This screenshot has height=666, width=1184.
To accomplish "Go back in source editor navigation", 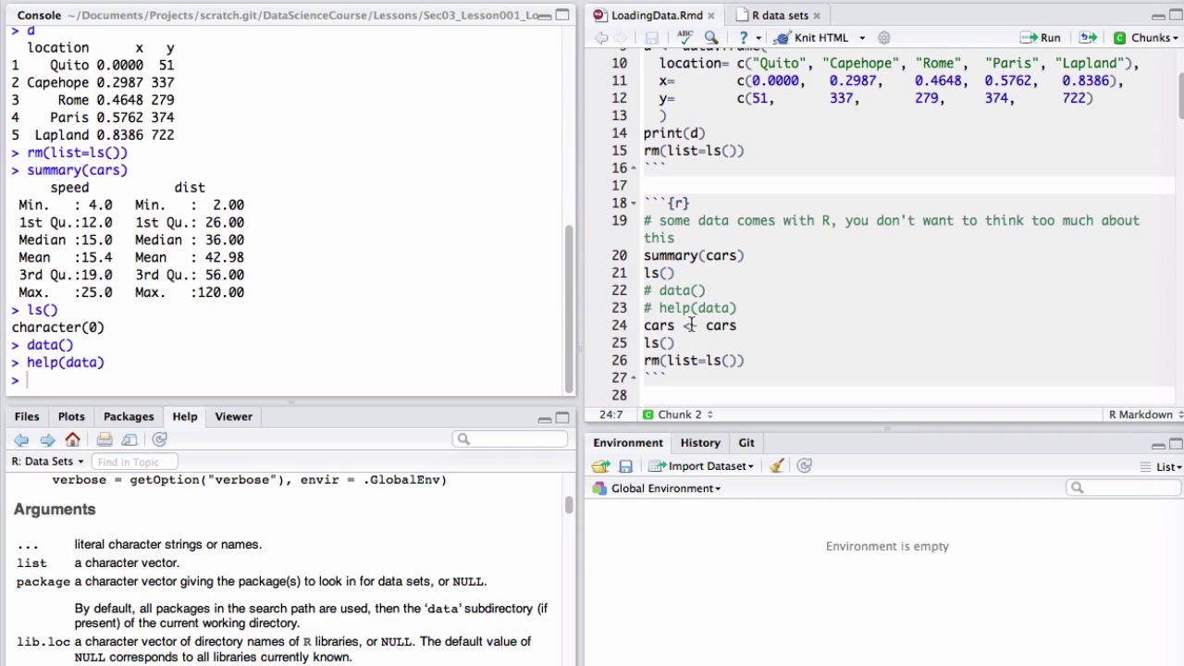I will (x=601, y=38).
